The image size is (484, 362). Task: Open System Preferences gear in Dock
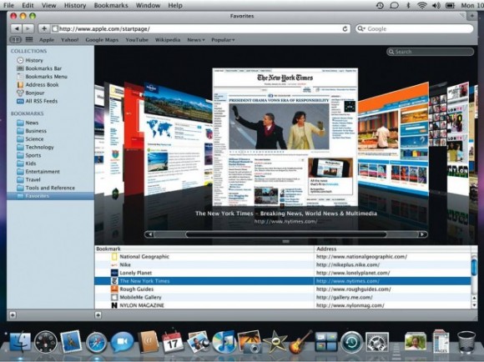tap(377, 342)
